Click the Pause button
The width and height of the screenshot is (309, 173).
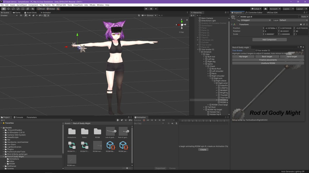pos(151,9)
